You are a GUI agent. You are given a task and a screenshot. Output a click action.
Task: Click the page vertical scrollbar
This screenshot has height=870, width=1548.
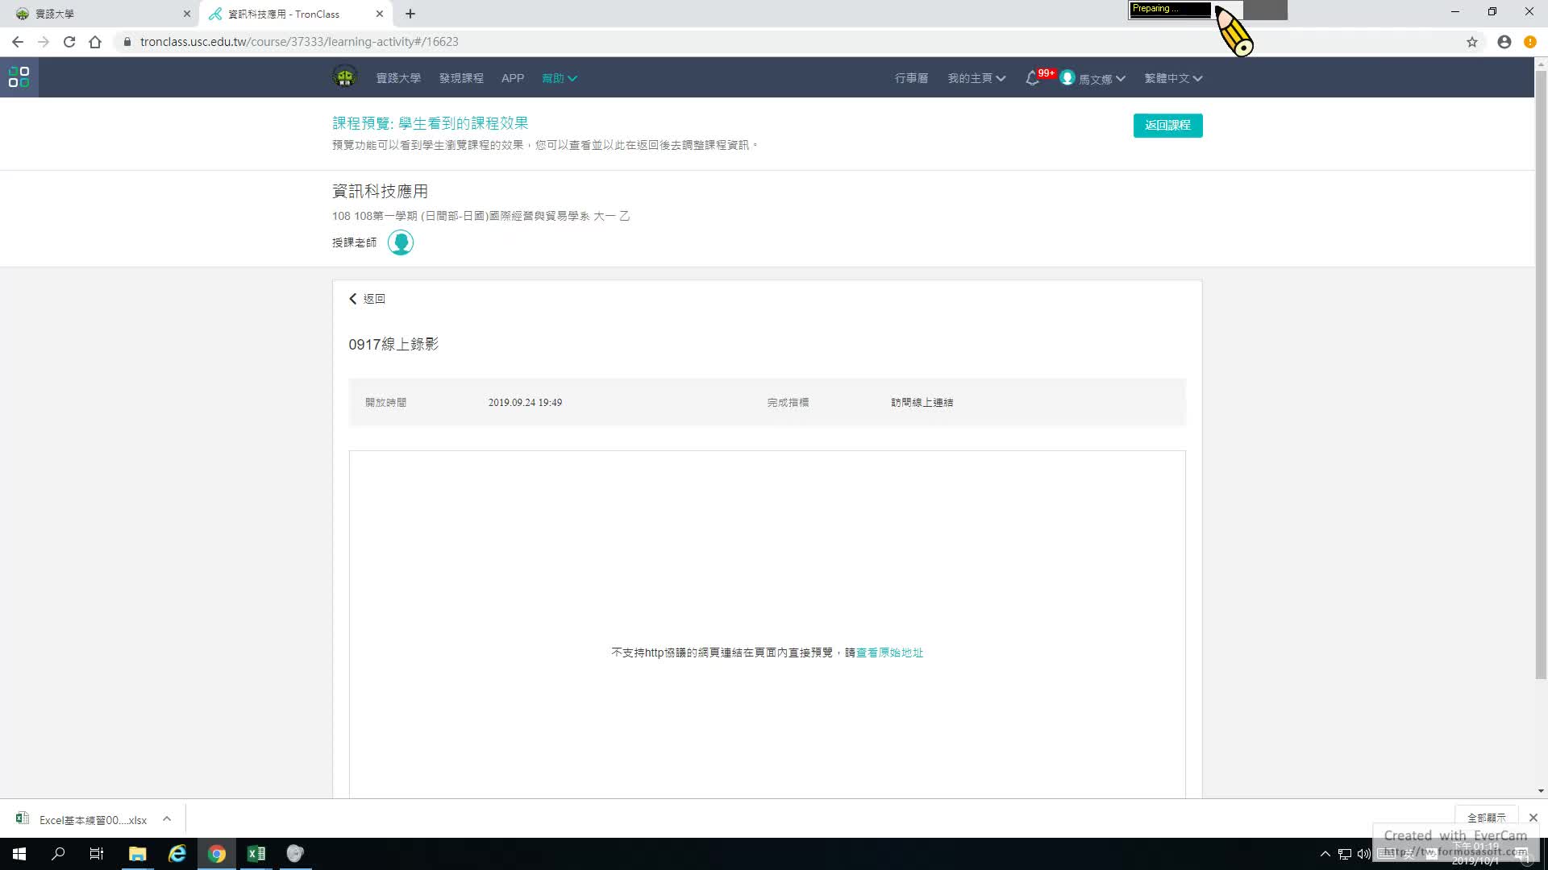point(1541,375)
